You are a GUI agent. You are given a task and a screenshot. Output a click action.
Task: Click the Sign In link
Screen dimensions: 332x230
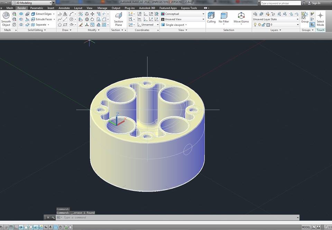[316, 3]
